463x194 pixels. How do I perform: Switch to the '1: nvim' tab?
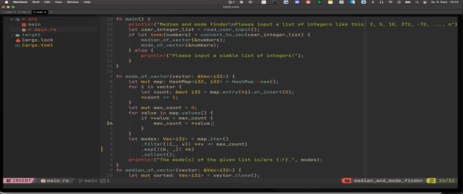8,12
